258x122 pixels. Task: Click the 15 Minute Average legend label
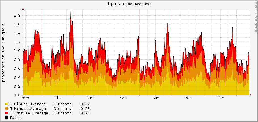tap(29, 113)
